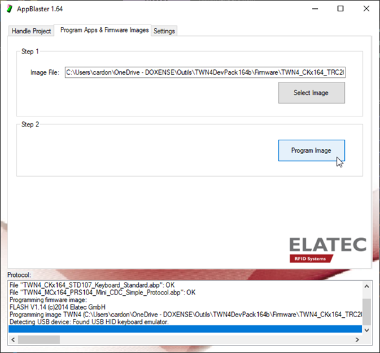Click the protocol log scroll up arrow
Image resolution: width=380 pixels, height=353 pixels.
pyautogui.click(x=367, y=286)
